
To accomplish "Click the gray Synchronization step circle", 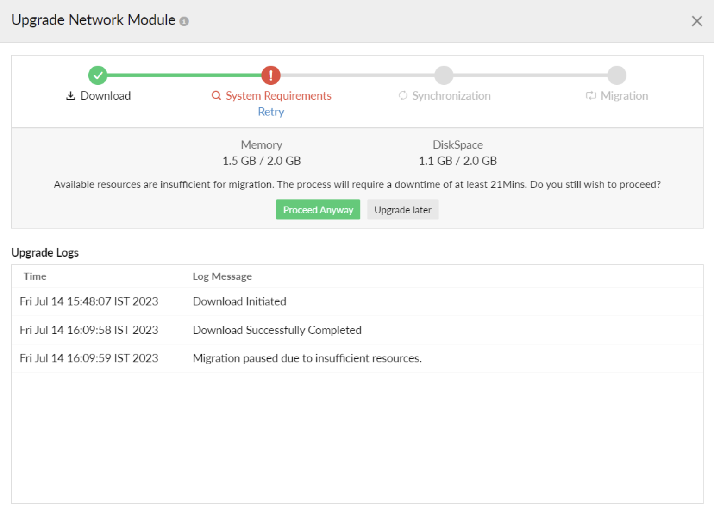I will (444, 75).
